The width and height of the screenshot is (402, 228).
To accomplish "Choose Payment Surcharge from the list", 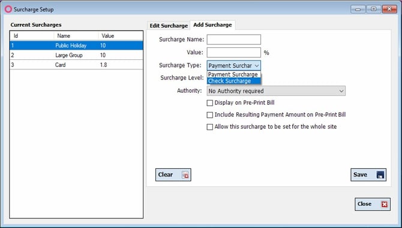I will (233, 74).
